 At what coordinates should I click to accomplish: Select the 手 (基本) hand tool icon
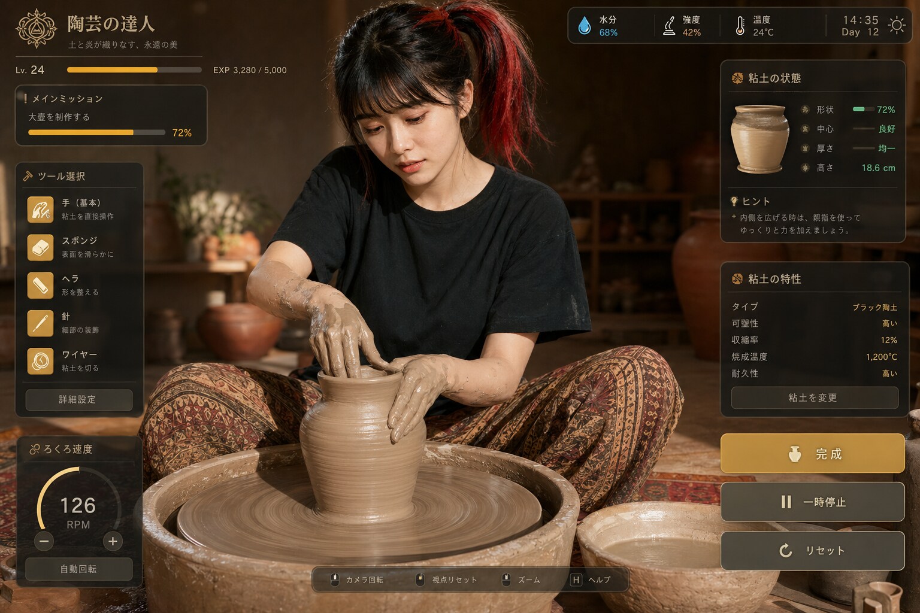point(40,210)
